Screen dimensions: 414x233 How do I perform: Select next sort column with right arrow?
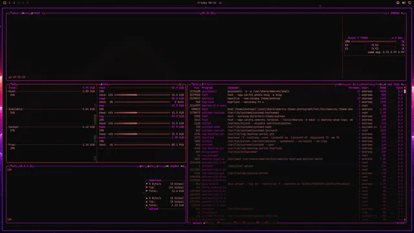(x=402, y=85)
